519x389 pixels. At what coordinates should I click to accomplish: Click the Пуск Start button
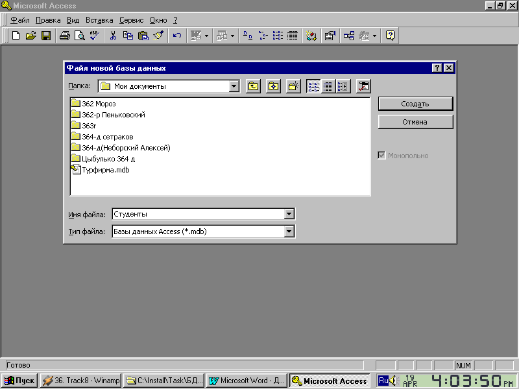tap(19, 381)
